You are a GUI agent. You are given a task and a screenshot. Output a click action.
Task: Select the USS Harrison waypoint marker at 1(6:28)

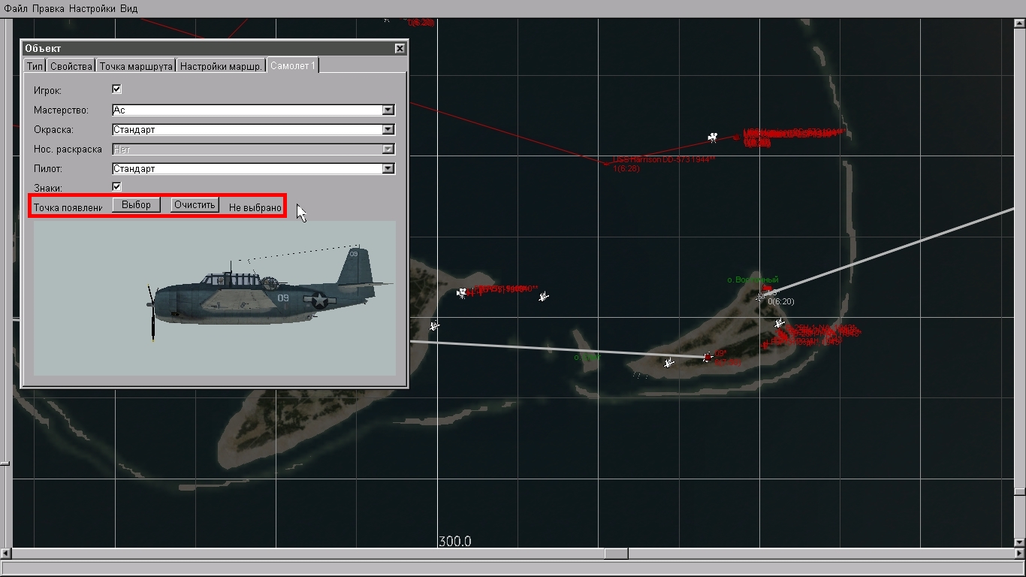click(607, 164)
